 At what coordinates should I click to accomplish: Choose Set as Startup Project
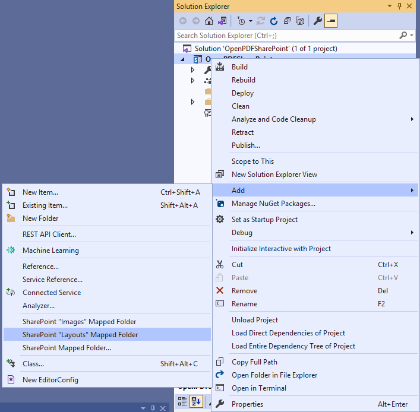(x=315, y=220)
